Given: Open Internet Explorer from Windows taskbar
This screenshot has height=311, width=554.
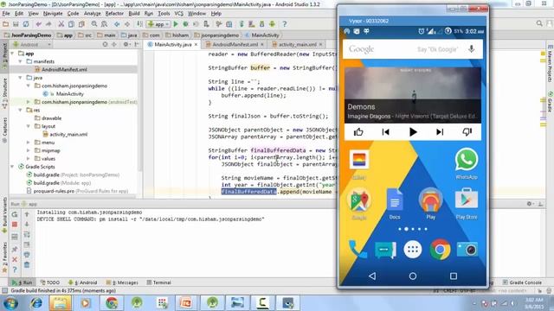Looking at the screenshot, I should point(36,303).
